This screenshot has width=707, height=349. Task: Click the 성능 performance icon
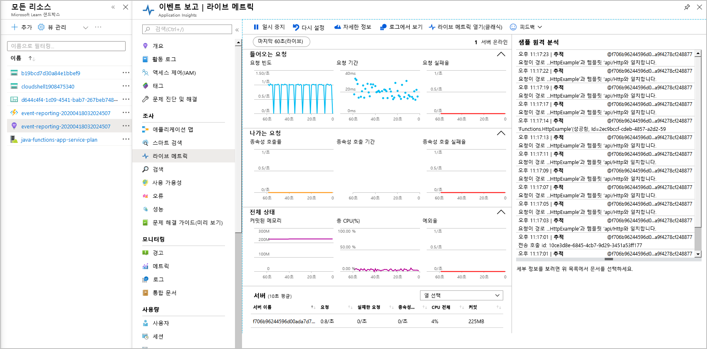[145, 209]
